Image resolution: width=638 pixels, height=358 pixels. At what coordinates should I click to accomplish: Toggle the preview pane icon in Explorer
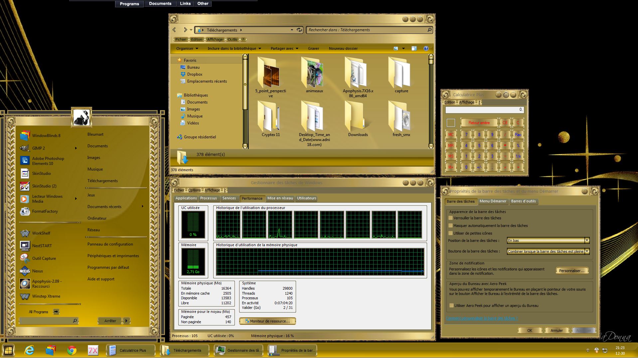coord(414,48)
